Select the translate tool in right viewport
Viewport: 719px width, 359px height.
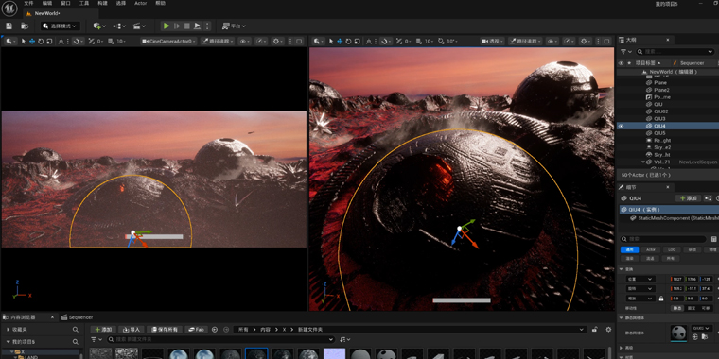click(x=340, y=42)
